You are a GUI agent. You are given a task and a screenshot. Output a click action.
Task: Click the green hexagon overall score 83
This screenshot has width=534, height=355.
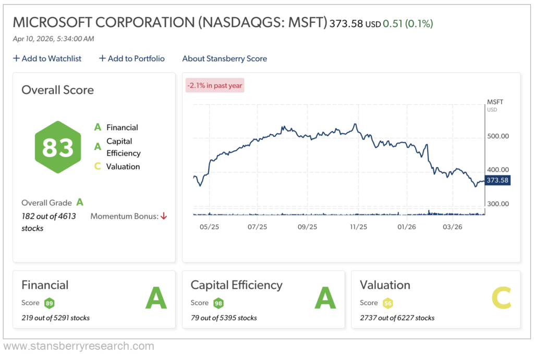tap(58, 147)
